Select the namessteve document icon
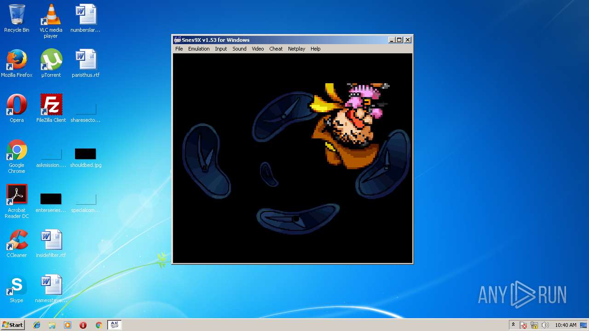This screenshot has width=589, height=331. (51, 289)
